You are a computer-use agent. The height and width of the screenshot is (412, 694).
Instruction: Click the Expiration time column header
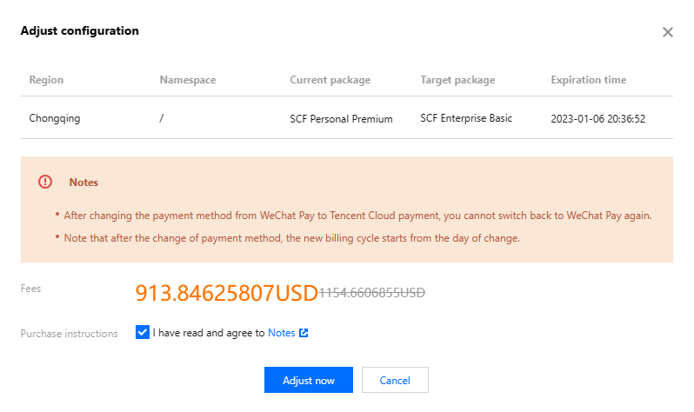tap(588, 80)
